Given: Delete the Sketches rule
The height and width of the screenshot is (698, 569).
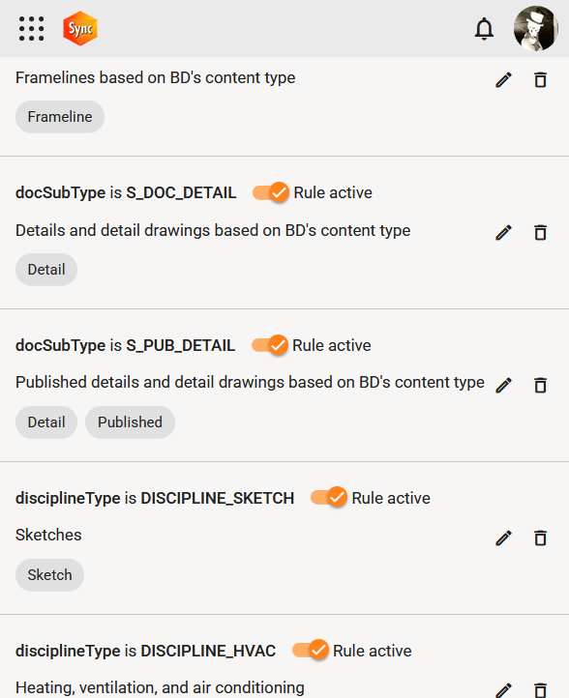Looking at the screenshot, I should (x=541, y=538).
